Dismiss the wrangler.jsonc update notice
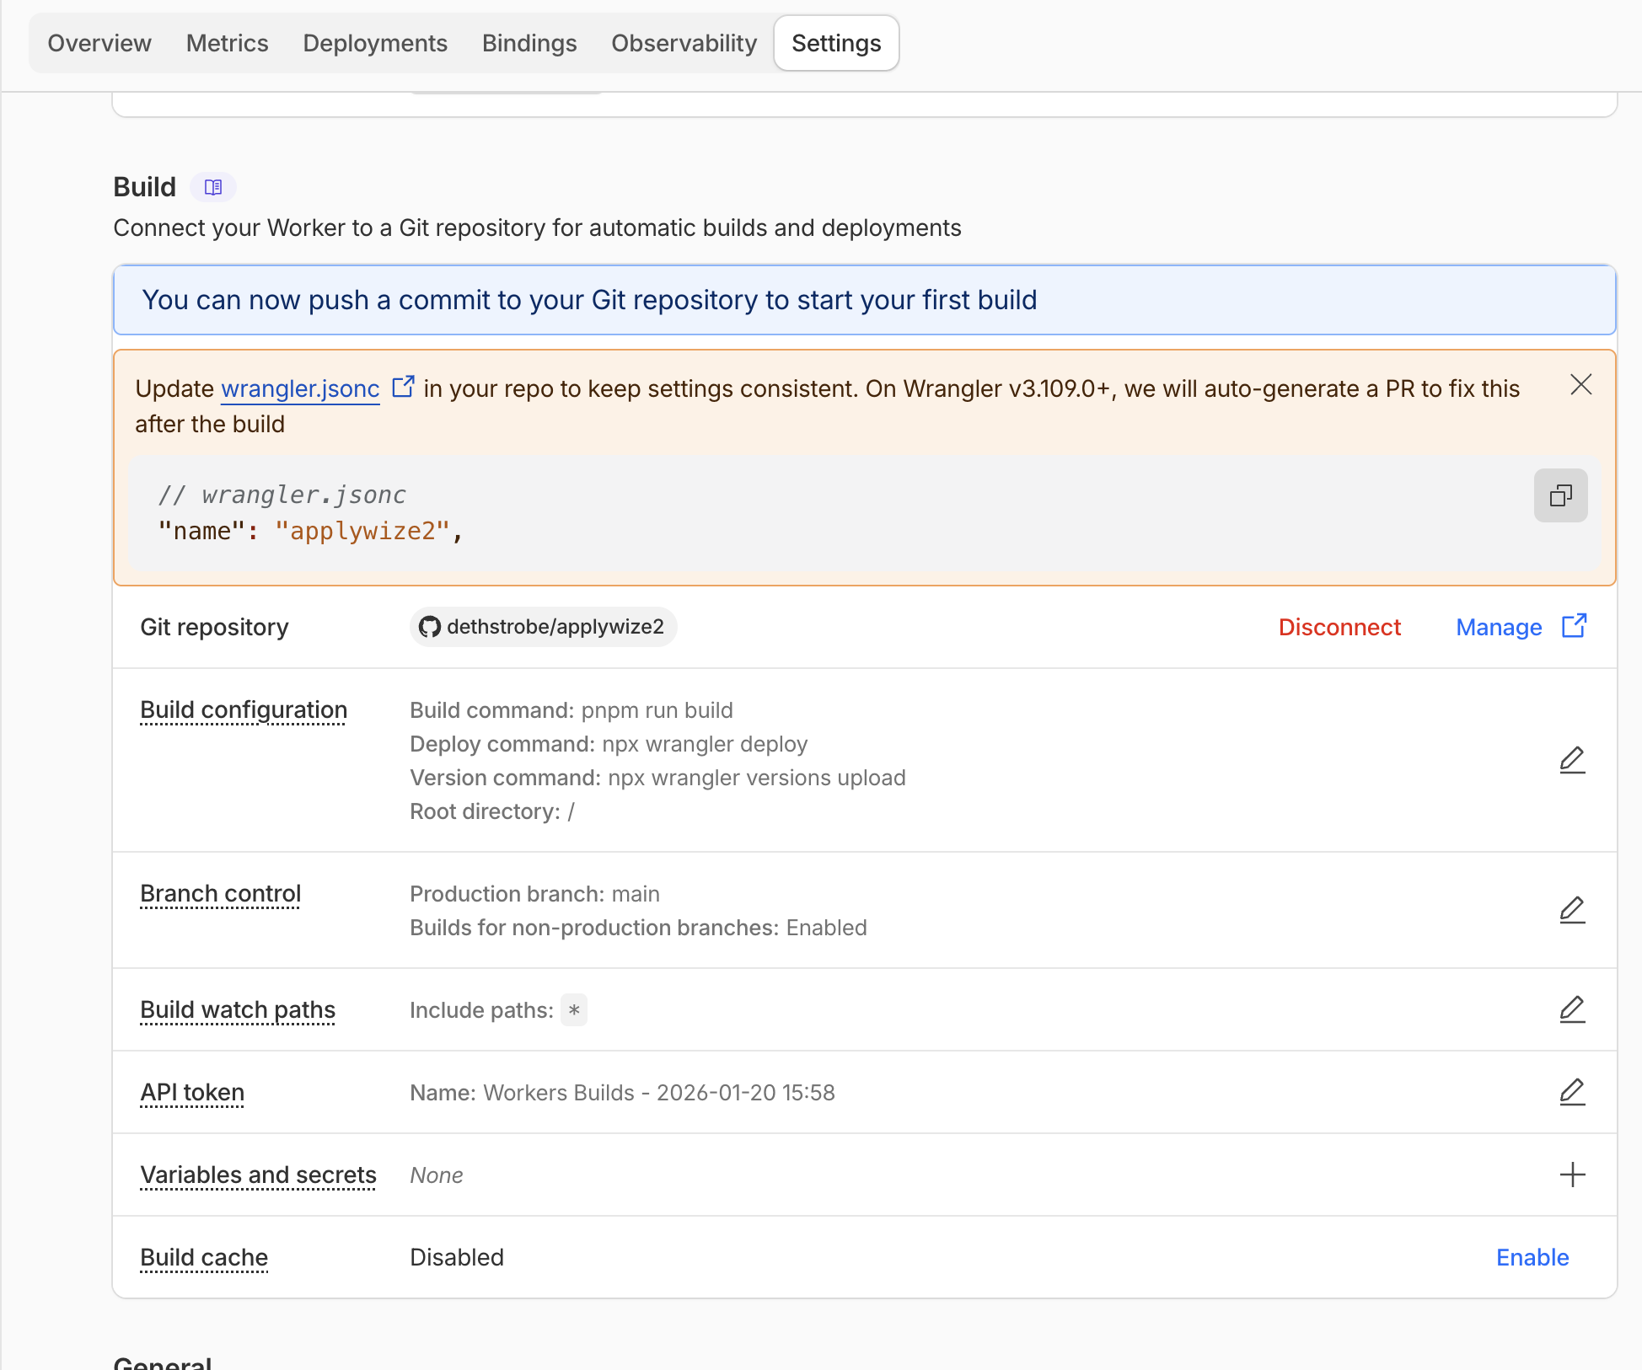The width and height of the screenshot is (1642, 1370). (1580, 385)
